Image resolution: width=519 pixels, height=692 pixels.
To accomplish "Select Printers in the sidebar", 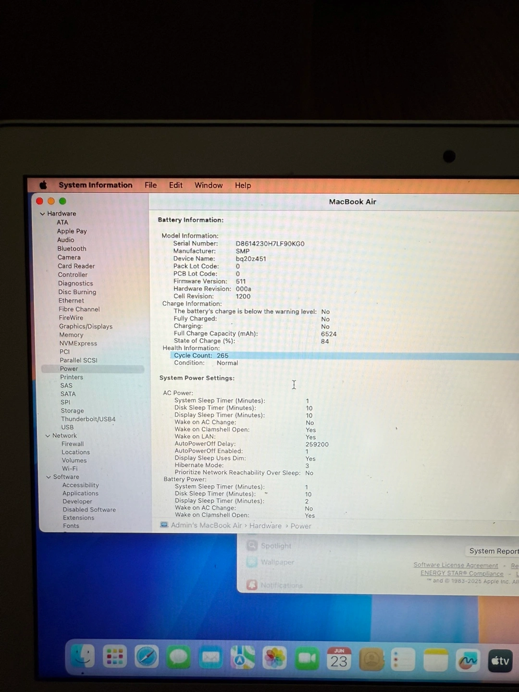I will [x=72, y=377].
